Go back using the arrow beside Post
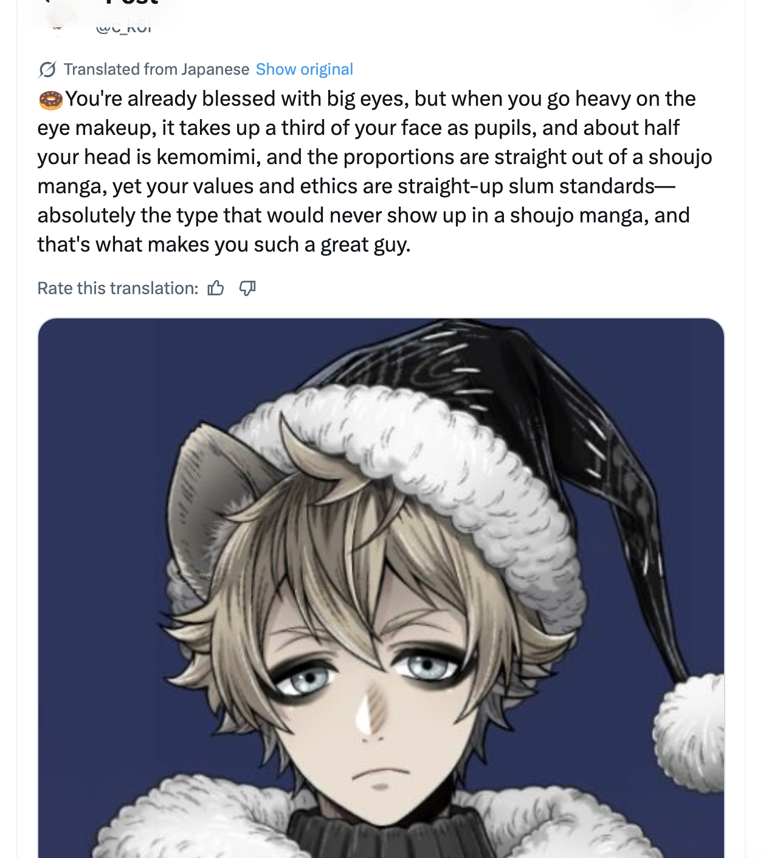Image resolution: width=766 pixels, height=858 pixels. pyautogui.click(x=50, y=2)
